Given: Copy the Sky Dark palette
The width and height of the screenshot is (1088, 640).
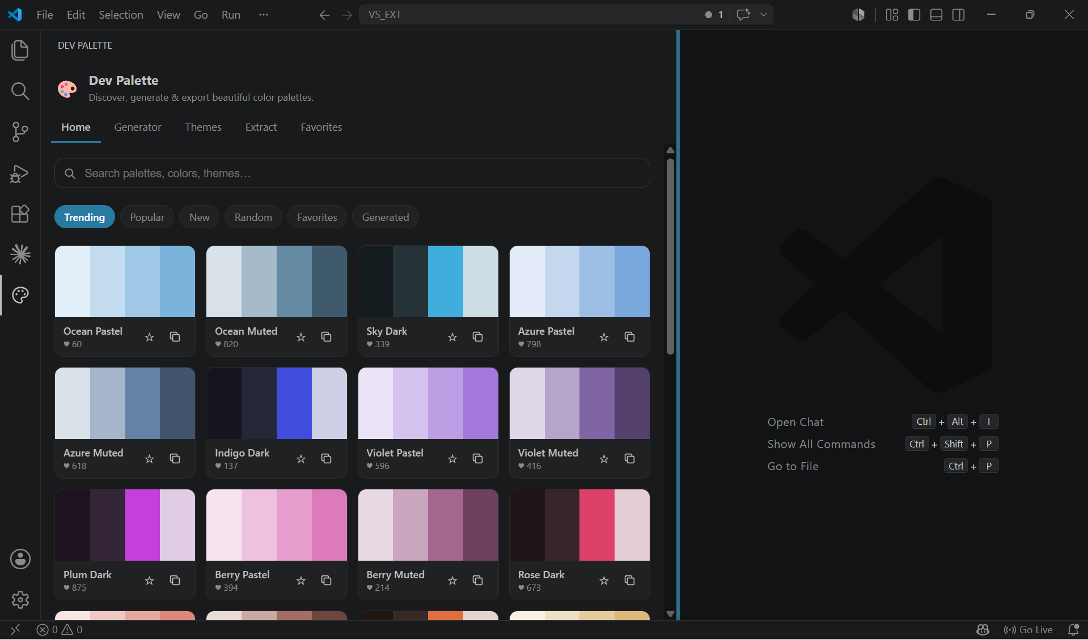Looking at the screenshot, I should pos(477,337).
